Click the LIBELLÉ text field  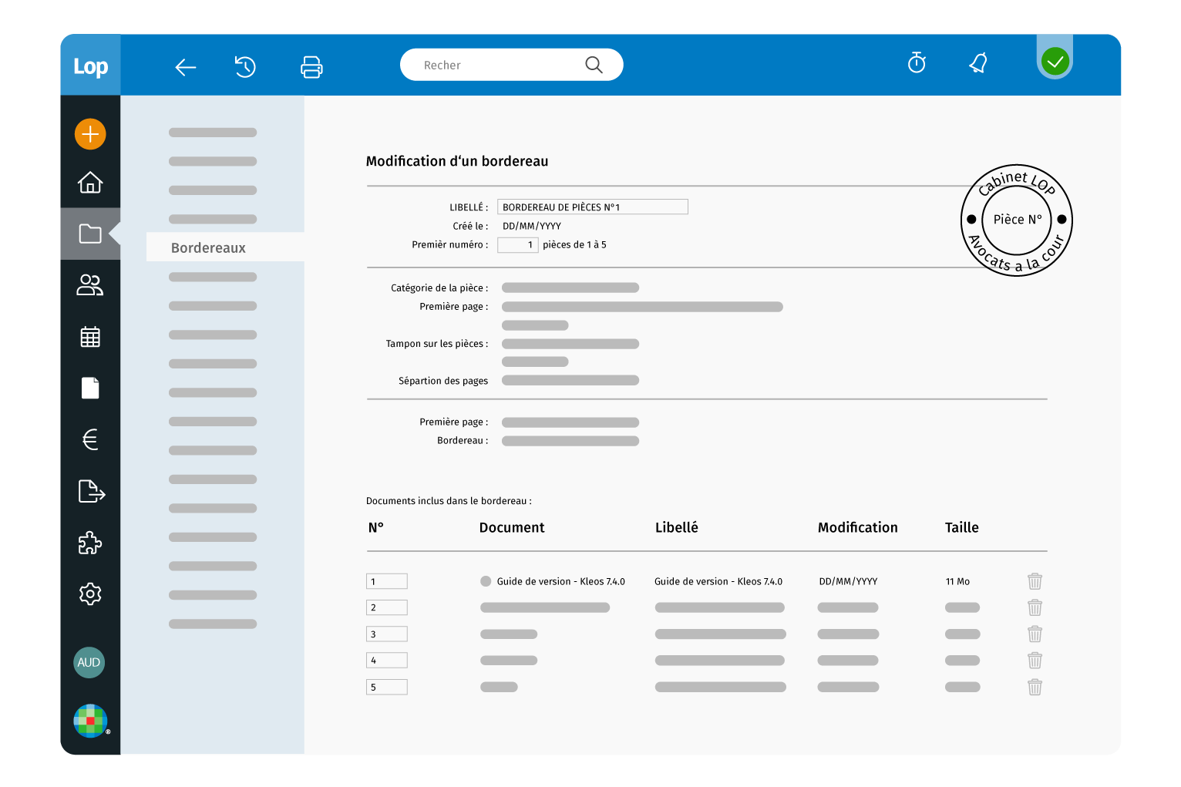[592, 207]
